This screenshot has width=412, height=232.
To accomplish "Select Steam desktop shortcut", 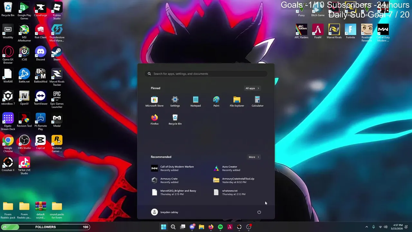I will click(57, 53).
